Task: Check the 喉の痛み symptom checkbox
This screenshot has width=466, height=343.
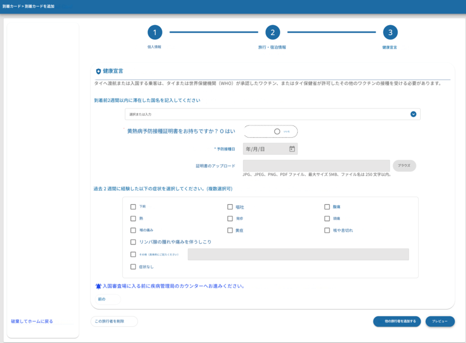Action: 133,230
